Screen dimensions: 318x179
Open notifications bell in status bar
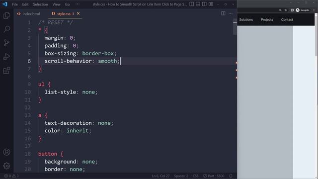click(x=231, y=176)
